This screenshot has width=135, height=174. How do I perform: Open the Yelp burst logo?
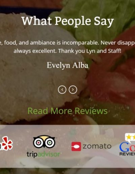(x=7, y=144)
